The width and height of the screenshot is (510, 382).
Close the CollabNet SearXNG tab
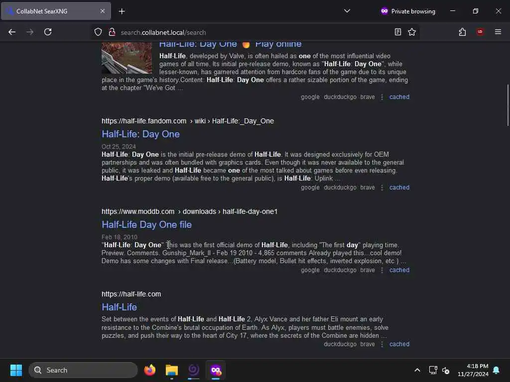point(103,11)
